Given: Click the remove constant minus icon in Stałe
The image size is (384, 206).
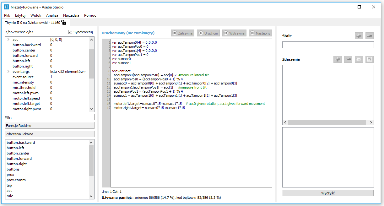Looking at the screenshot, I should tap(370, 36).
